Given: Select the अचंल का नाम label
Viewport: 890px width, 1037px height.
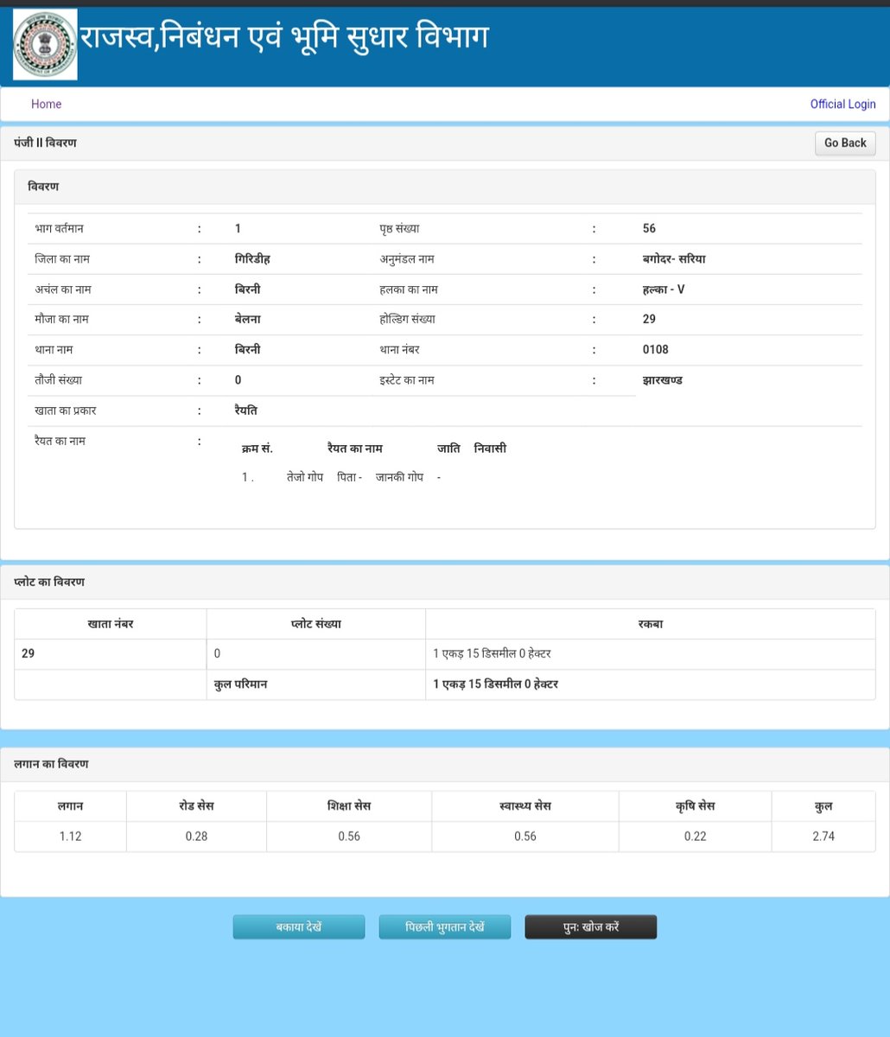Looking at the screenshot, I should click(63, 289).
